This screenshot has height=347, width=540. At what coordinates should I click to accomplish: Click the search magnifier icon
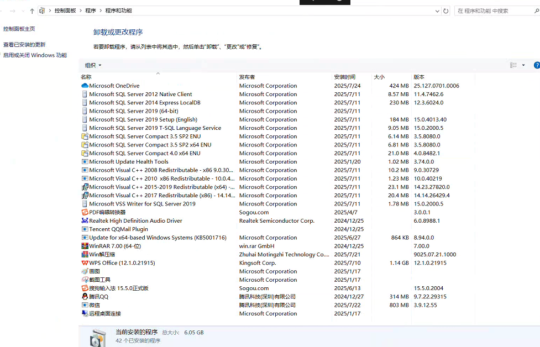pos(537,11)
